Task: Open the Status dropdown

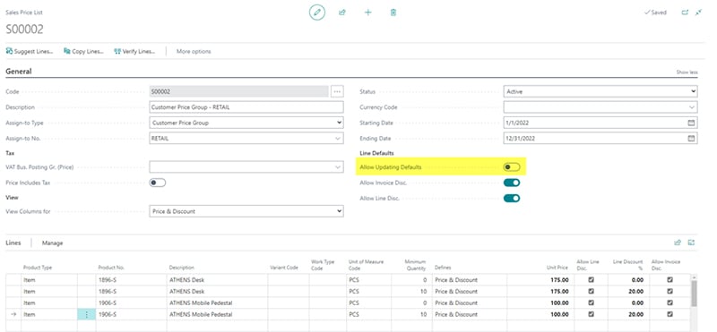Action: [600, 92]
